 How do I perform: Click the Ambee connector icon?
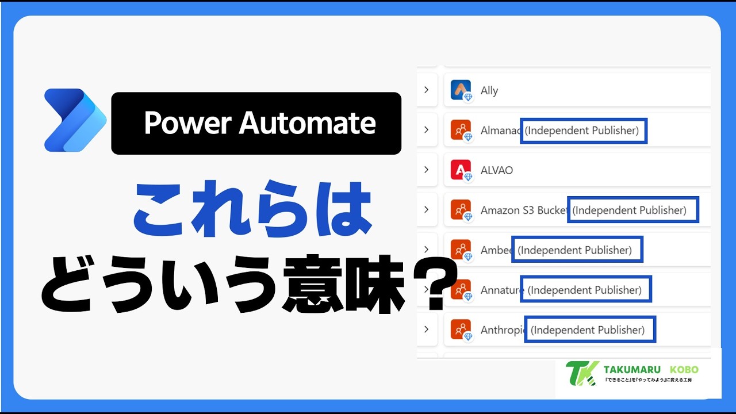click(461, 250)
